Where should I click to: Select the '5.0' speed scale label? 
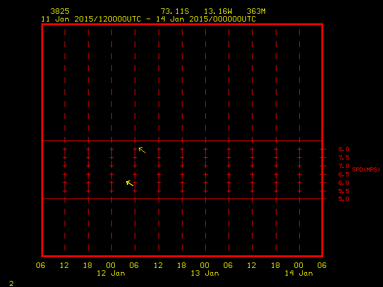click(344, 199)
